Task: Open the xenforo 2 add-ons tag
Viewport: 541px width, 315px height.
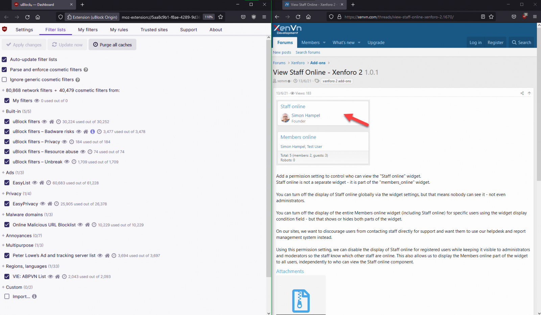Action: coord(337,81)
